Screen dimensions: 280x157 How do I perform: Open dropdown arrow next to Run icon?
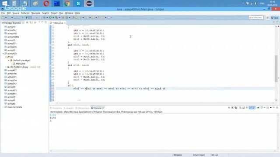53,17
